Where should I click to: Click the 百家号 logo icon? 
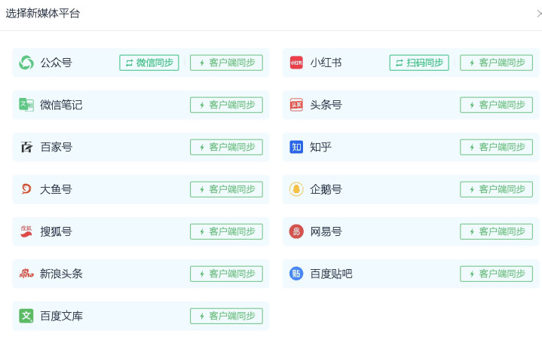coord(26,147)
